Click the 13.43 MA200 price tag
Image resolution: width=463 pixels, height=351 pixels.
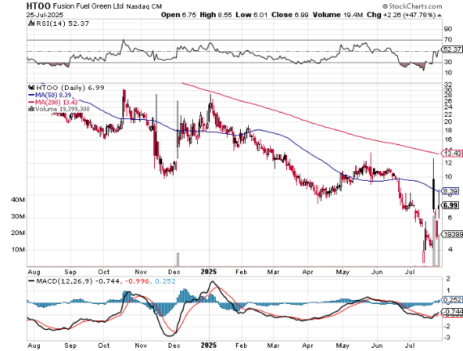pos(452,153)
